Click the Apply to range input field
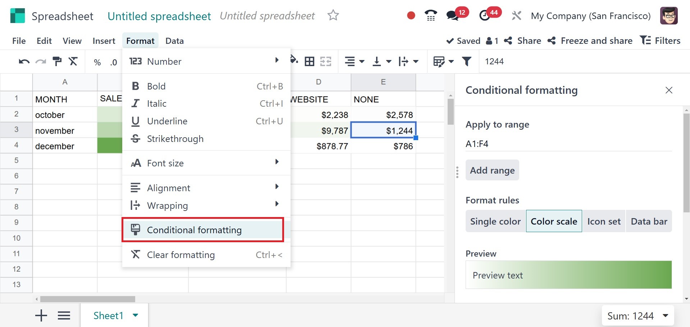690x327 pixels. (x=568, y=144)
